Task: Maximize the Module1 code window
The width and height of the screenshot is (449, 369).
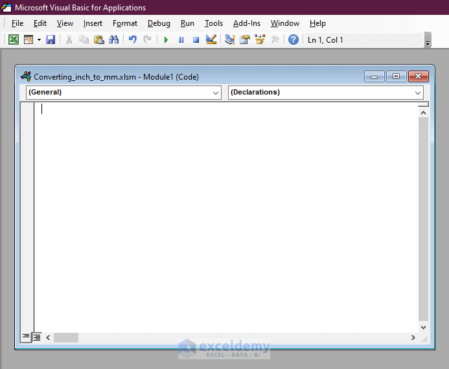Action: [x=396, y=76]
